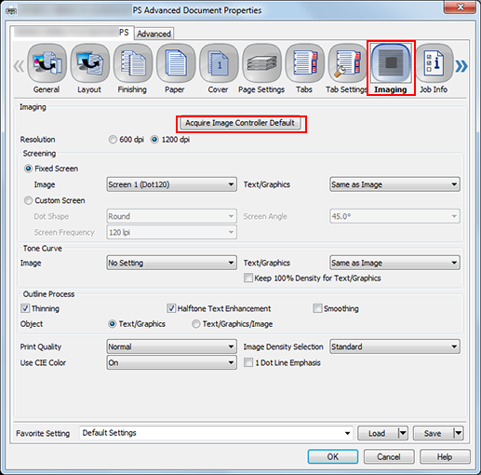Select Text/Graphics/Image object radio button

195,324
